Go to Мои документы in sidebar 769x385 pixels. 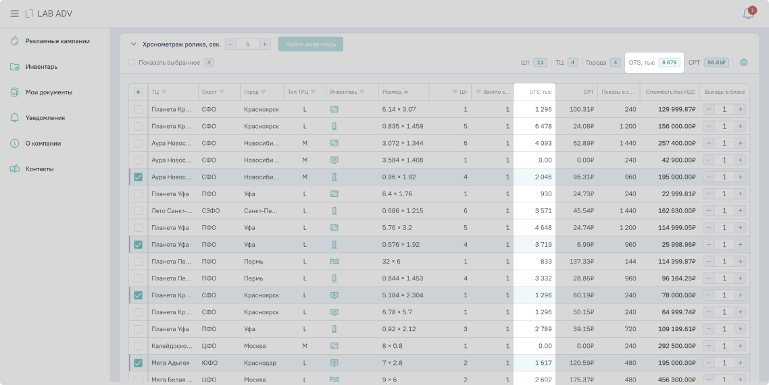49,92
